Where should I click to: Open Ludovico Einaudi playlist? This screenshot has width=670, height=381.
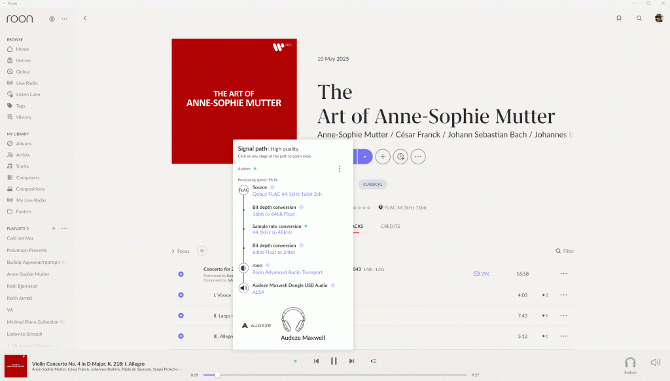24,334
